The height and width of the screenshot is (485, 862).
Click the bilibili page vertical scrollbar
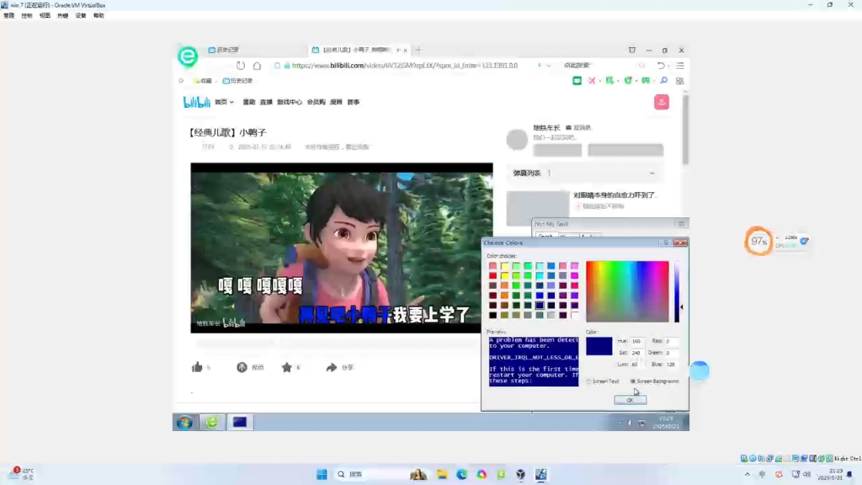[685, 130]
